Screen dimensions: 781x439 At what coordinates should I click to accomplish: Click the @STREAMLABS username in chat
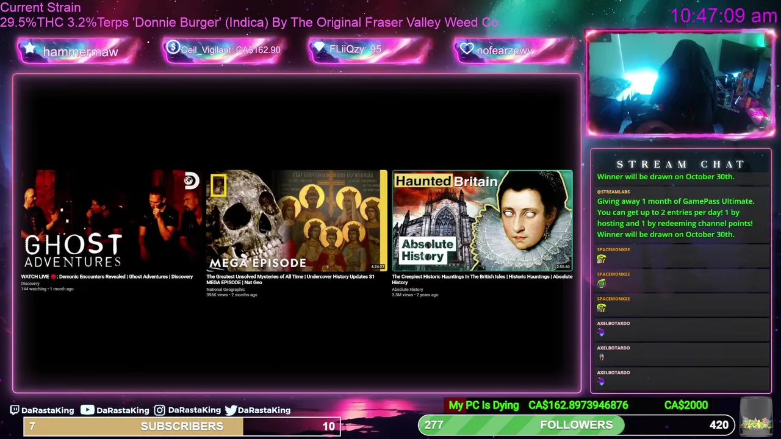[613, 192]
